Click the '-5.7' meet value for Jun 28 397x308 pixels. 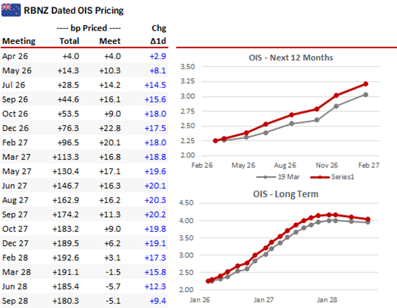[113, 287]
